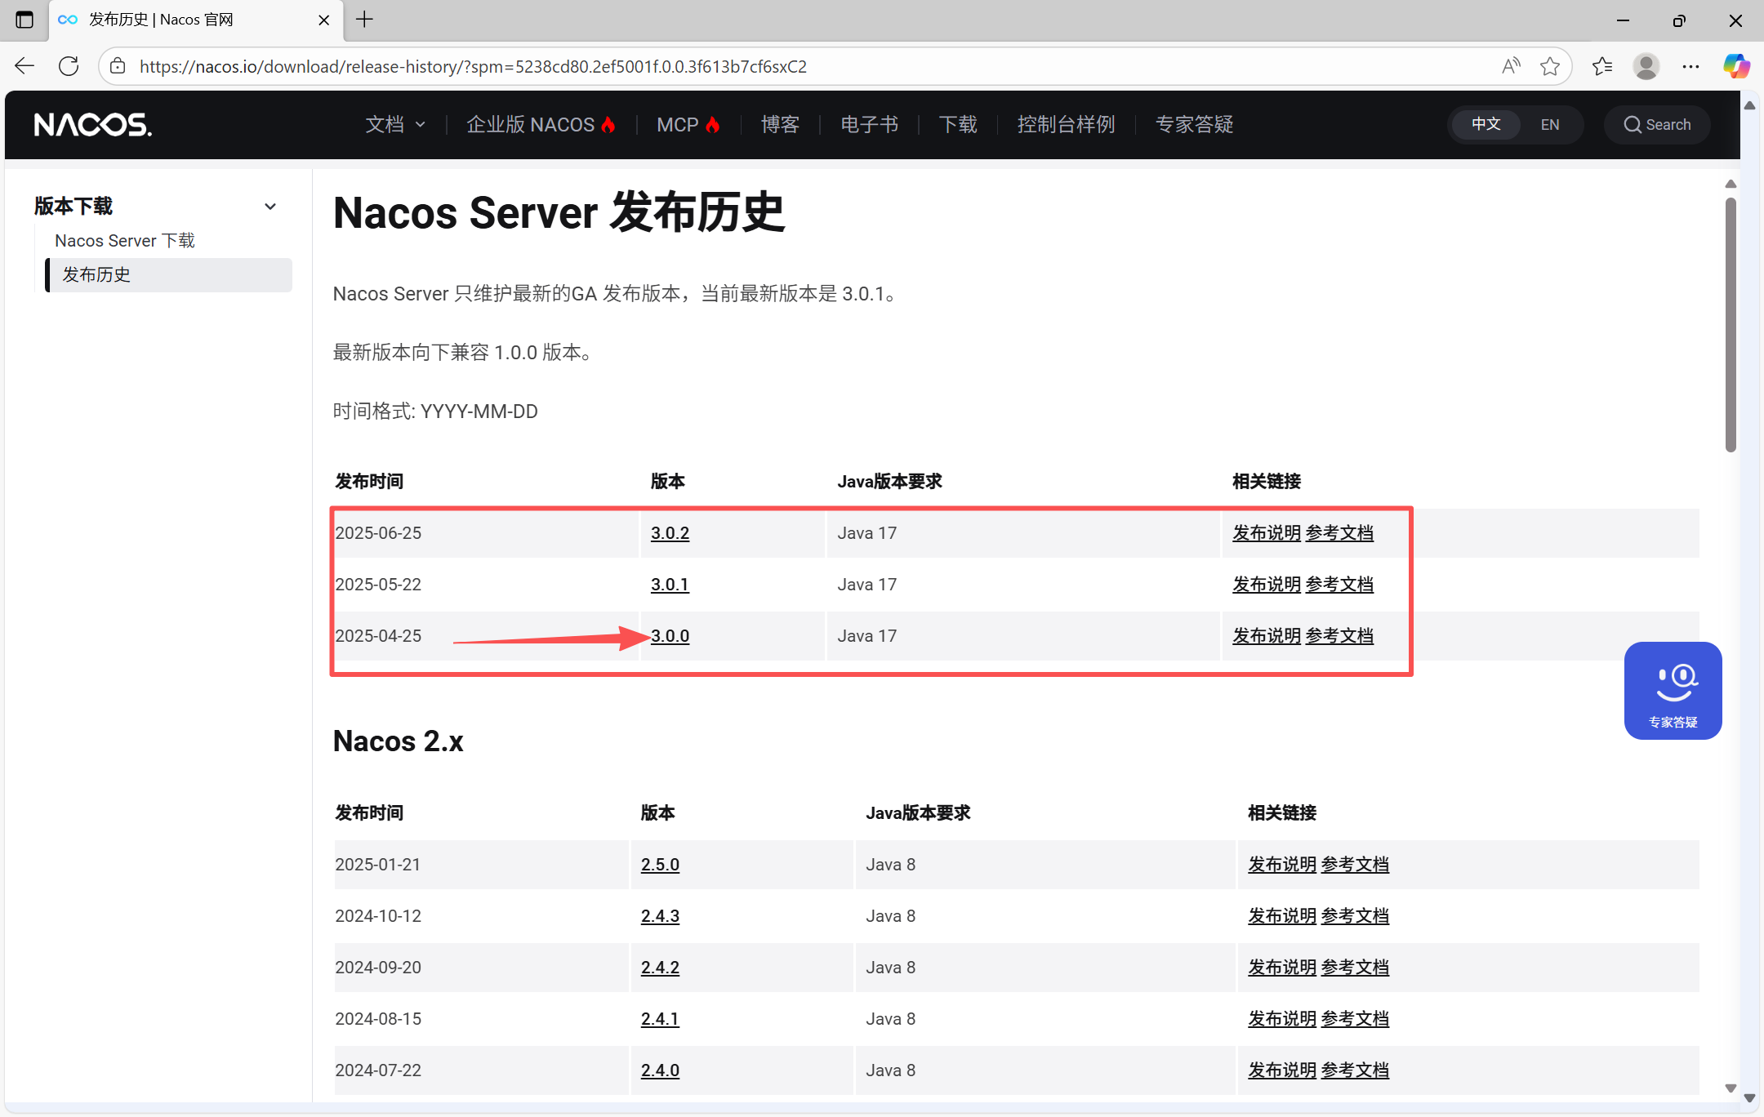Click the browser back arrow

pos(24,66)
